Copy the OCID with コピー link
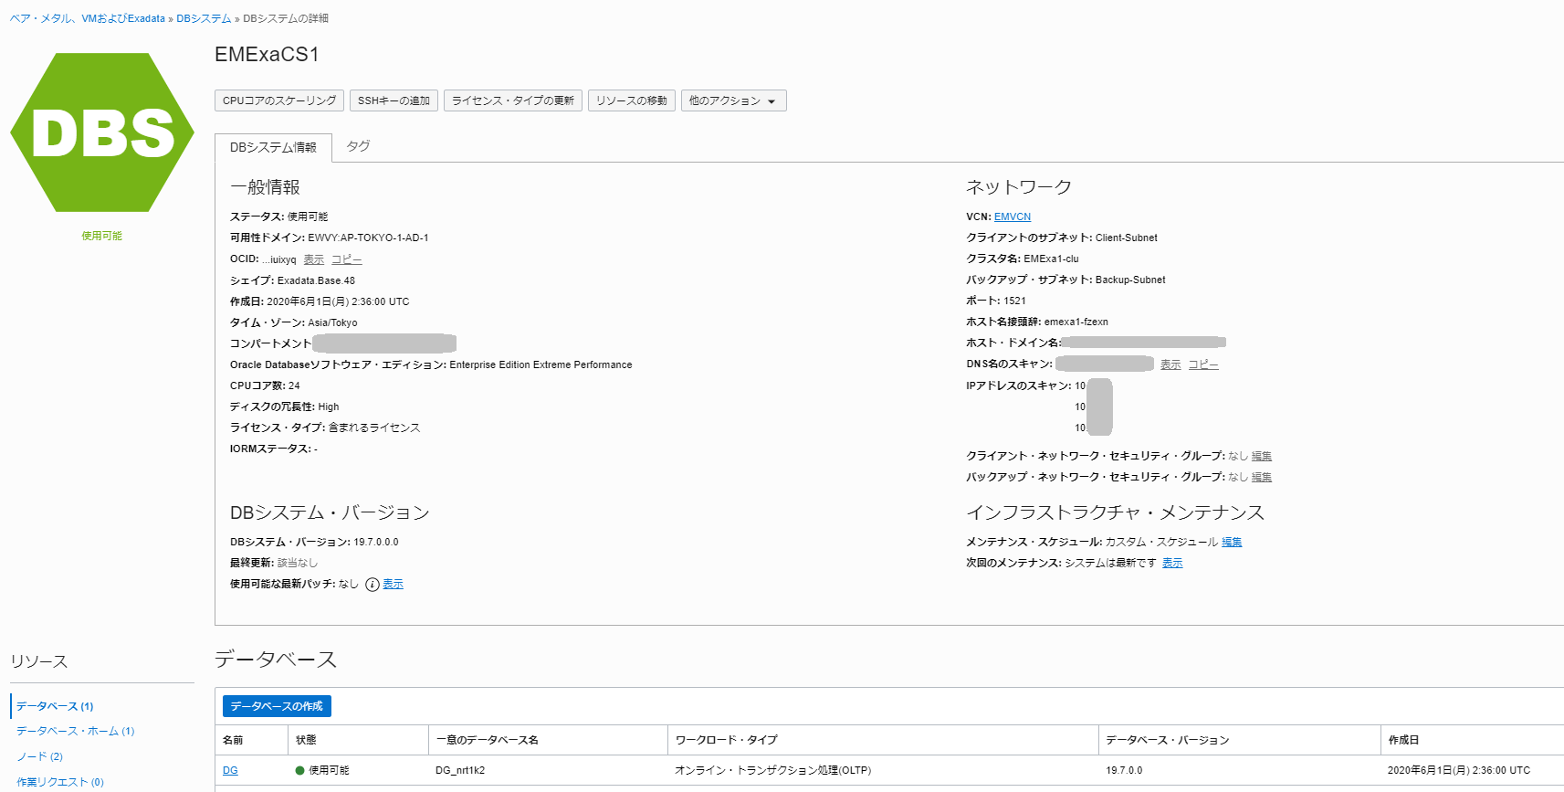This screenshot has height=792, width=1564. [x=347, y=259]
